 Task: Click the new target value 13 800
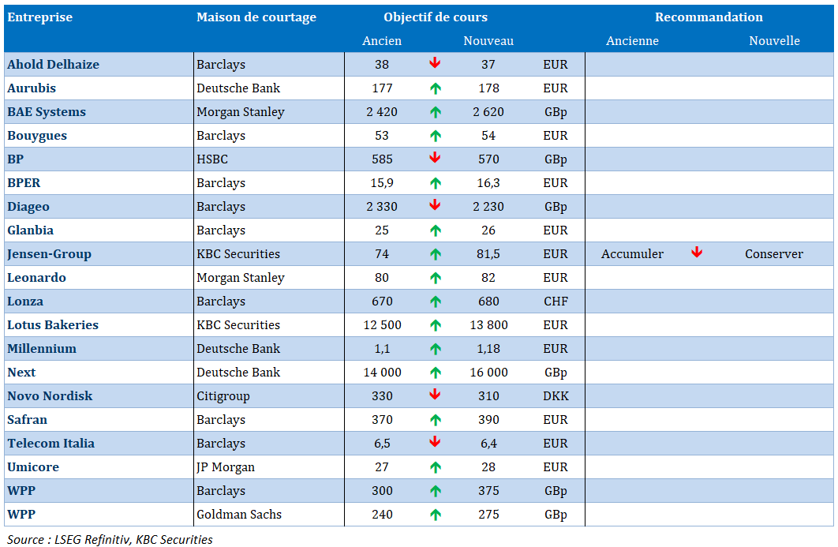point(488,325)
